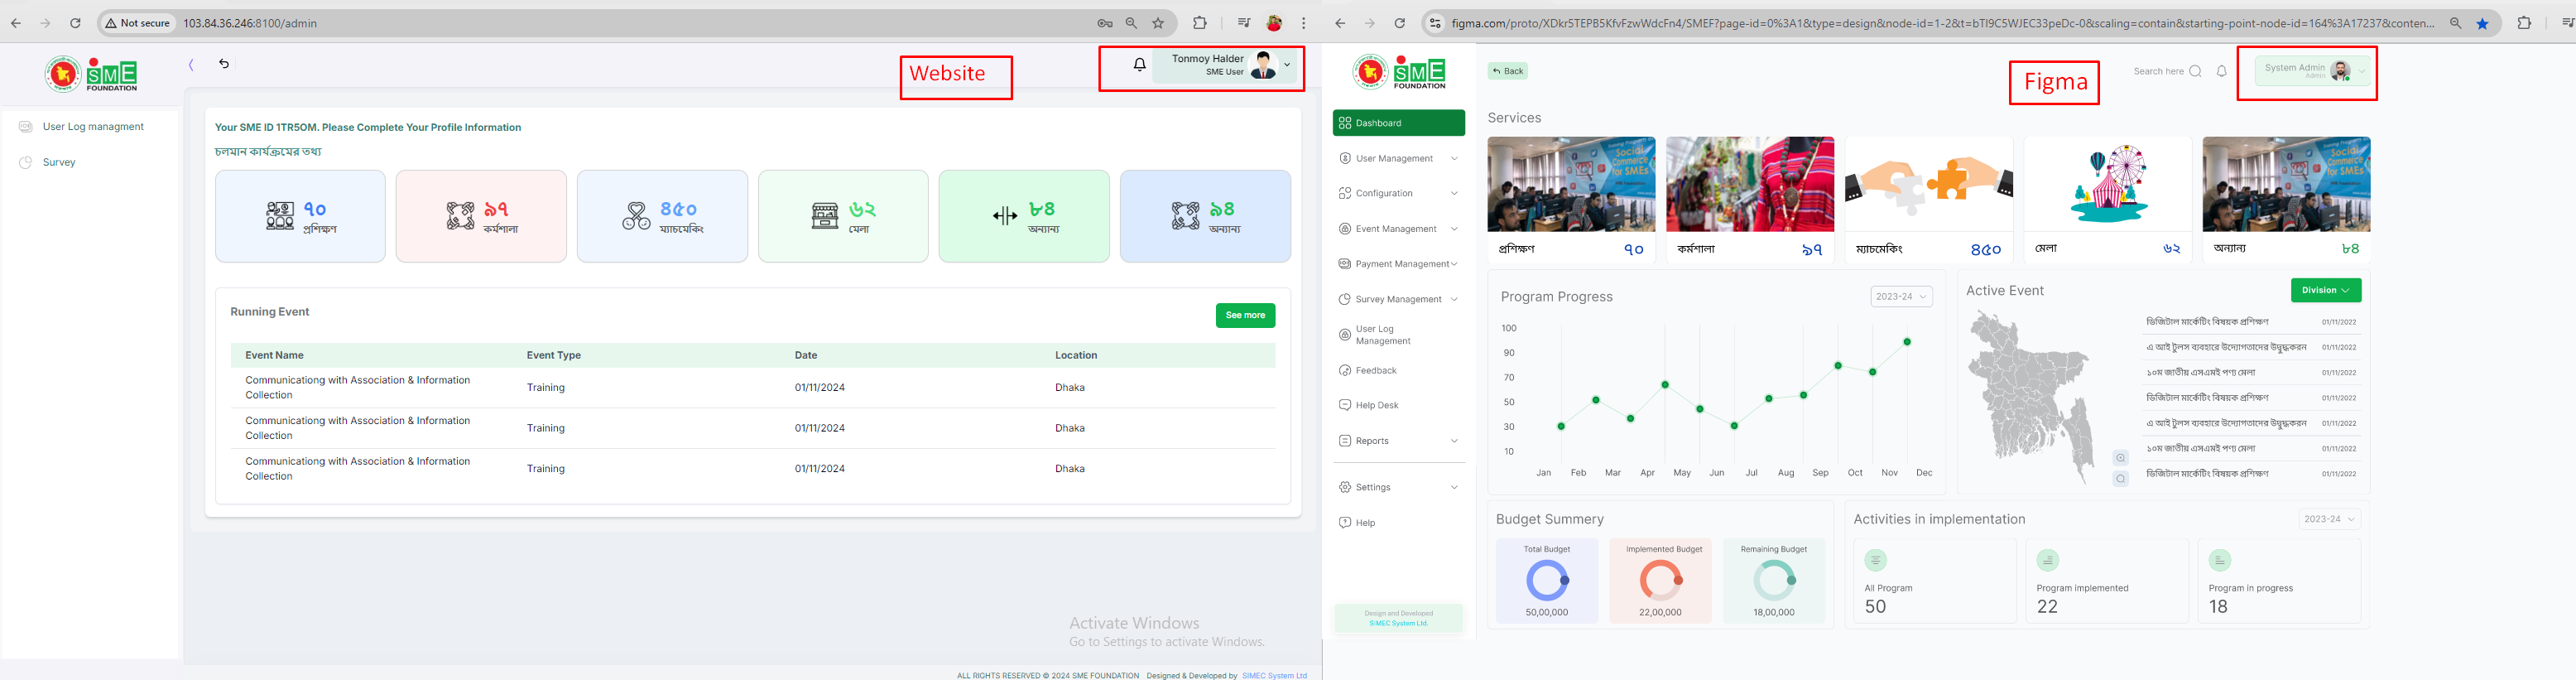This screenshot has height=680, width=2576.
Task: Click the প্রশিক্ষণ ৭০ card in Website window
Action: coord(300,216)
